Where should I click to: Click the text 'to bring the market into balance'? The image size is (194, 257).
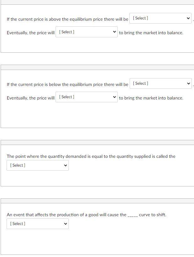click(x=150, y=33)
